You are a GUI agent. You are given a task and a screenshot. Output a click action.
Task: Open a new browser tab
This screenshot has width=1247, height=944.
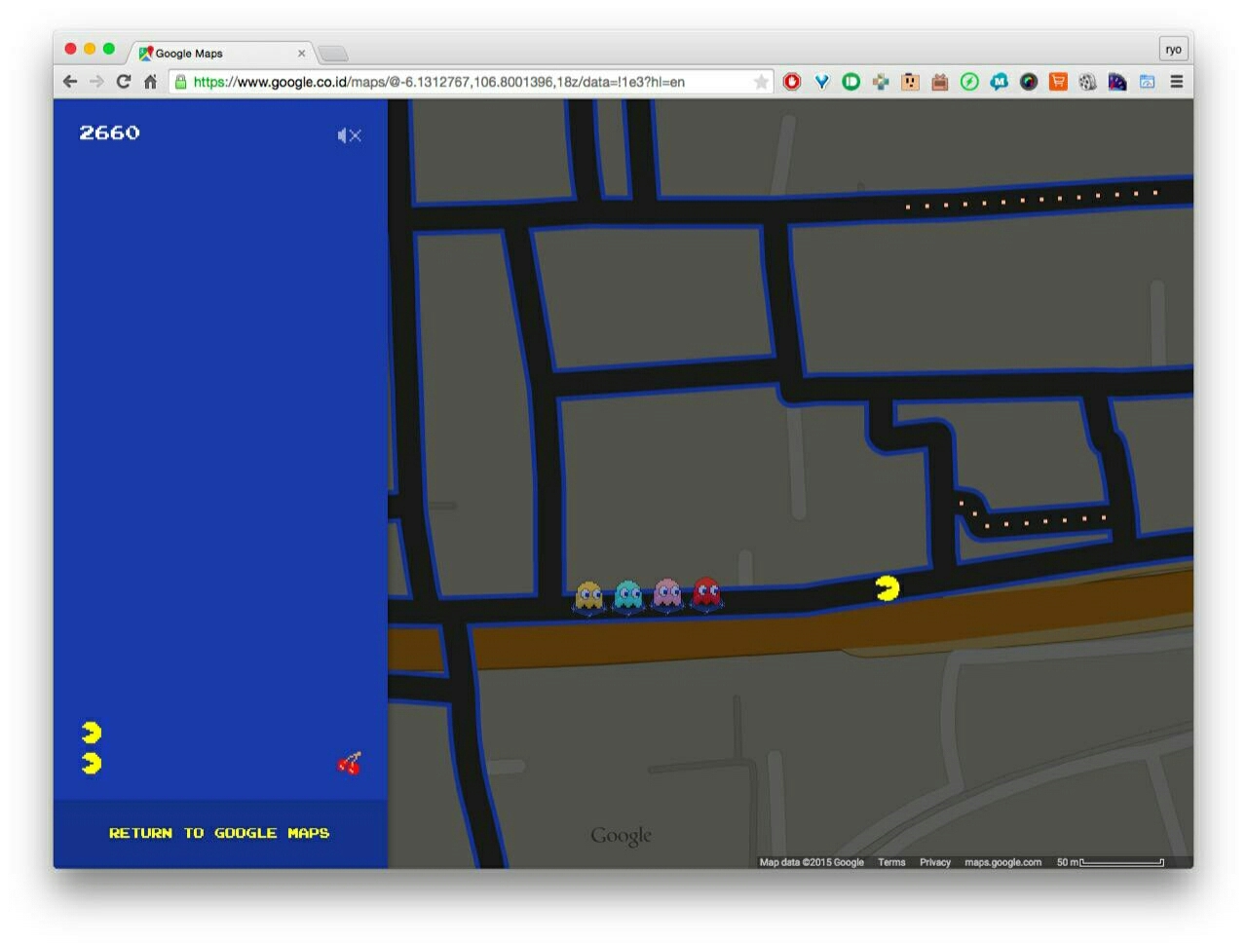(333, 54)
